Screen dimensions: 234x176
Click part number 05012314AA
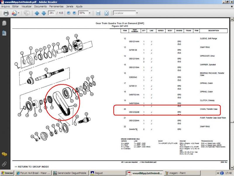[x=134, y=41]
